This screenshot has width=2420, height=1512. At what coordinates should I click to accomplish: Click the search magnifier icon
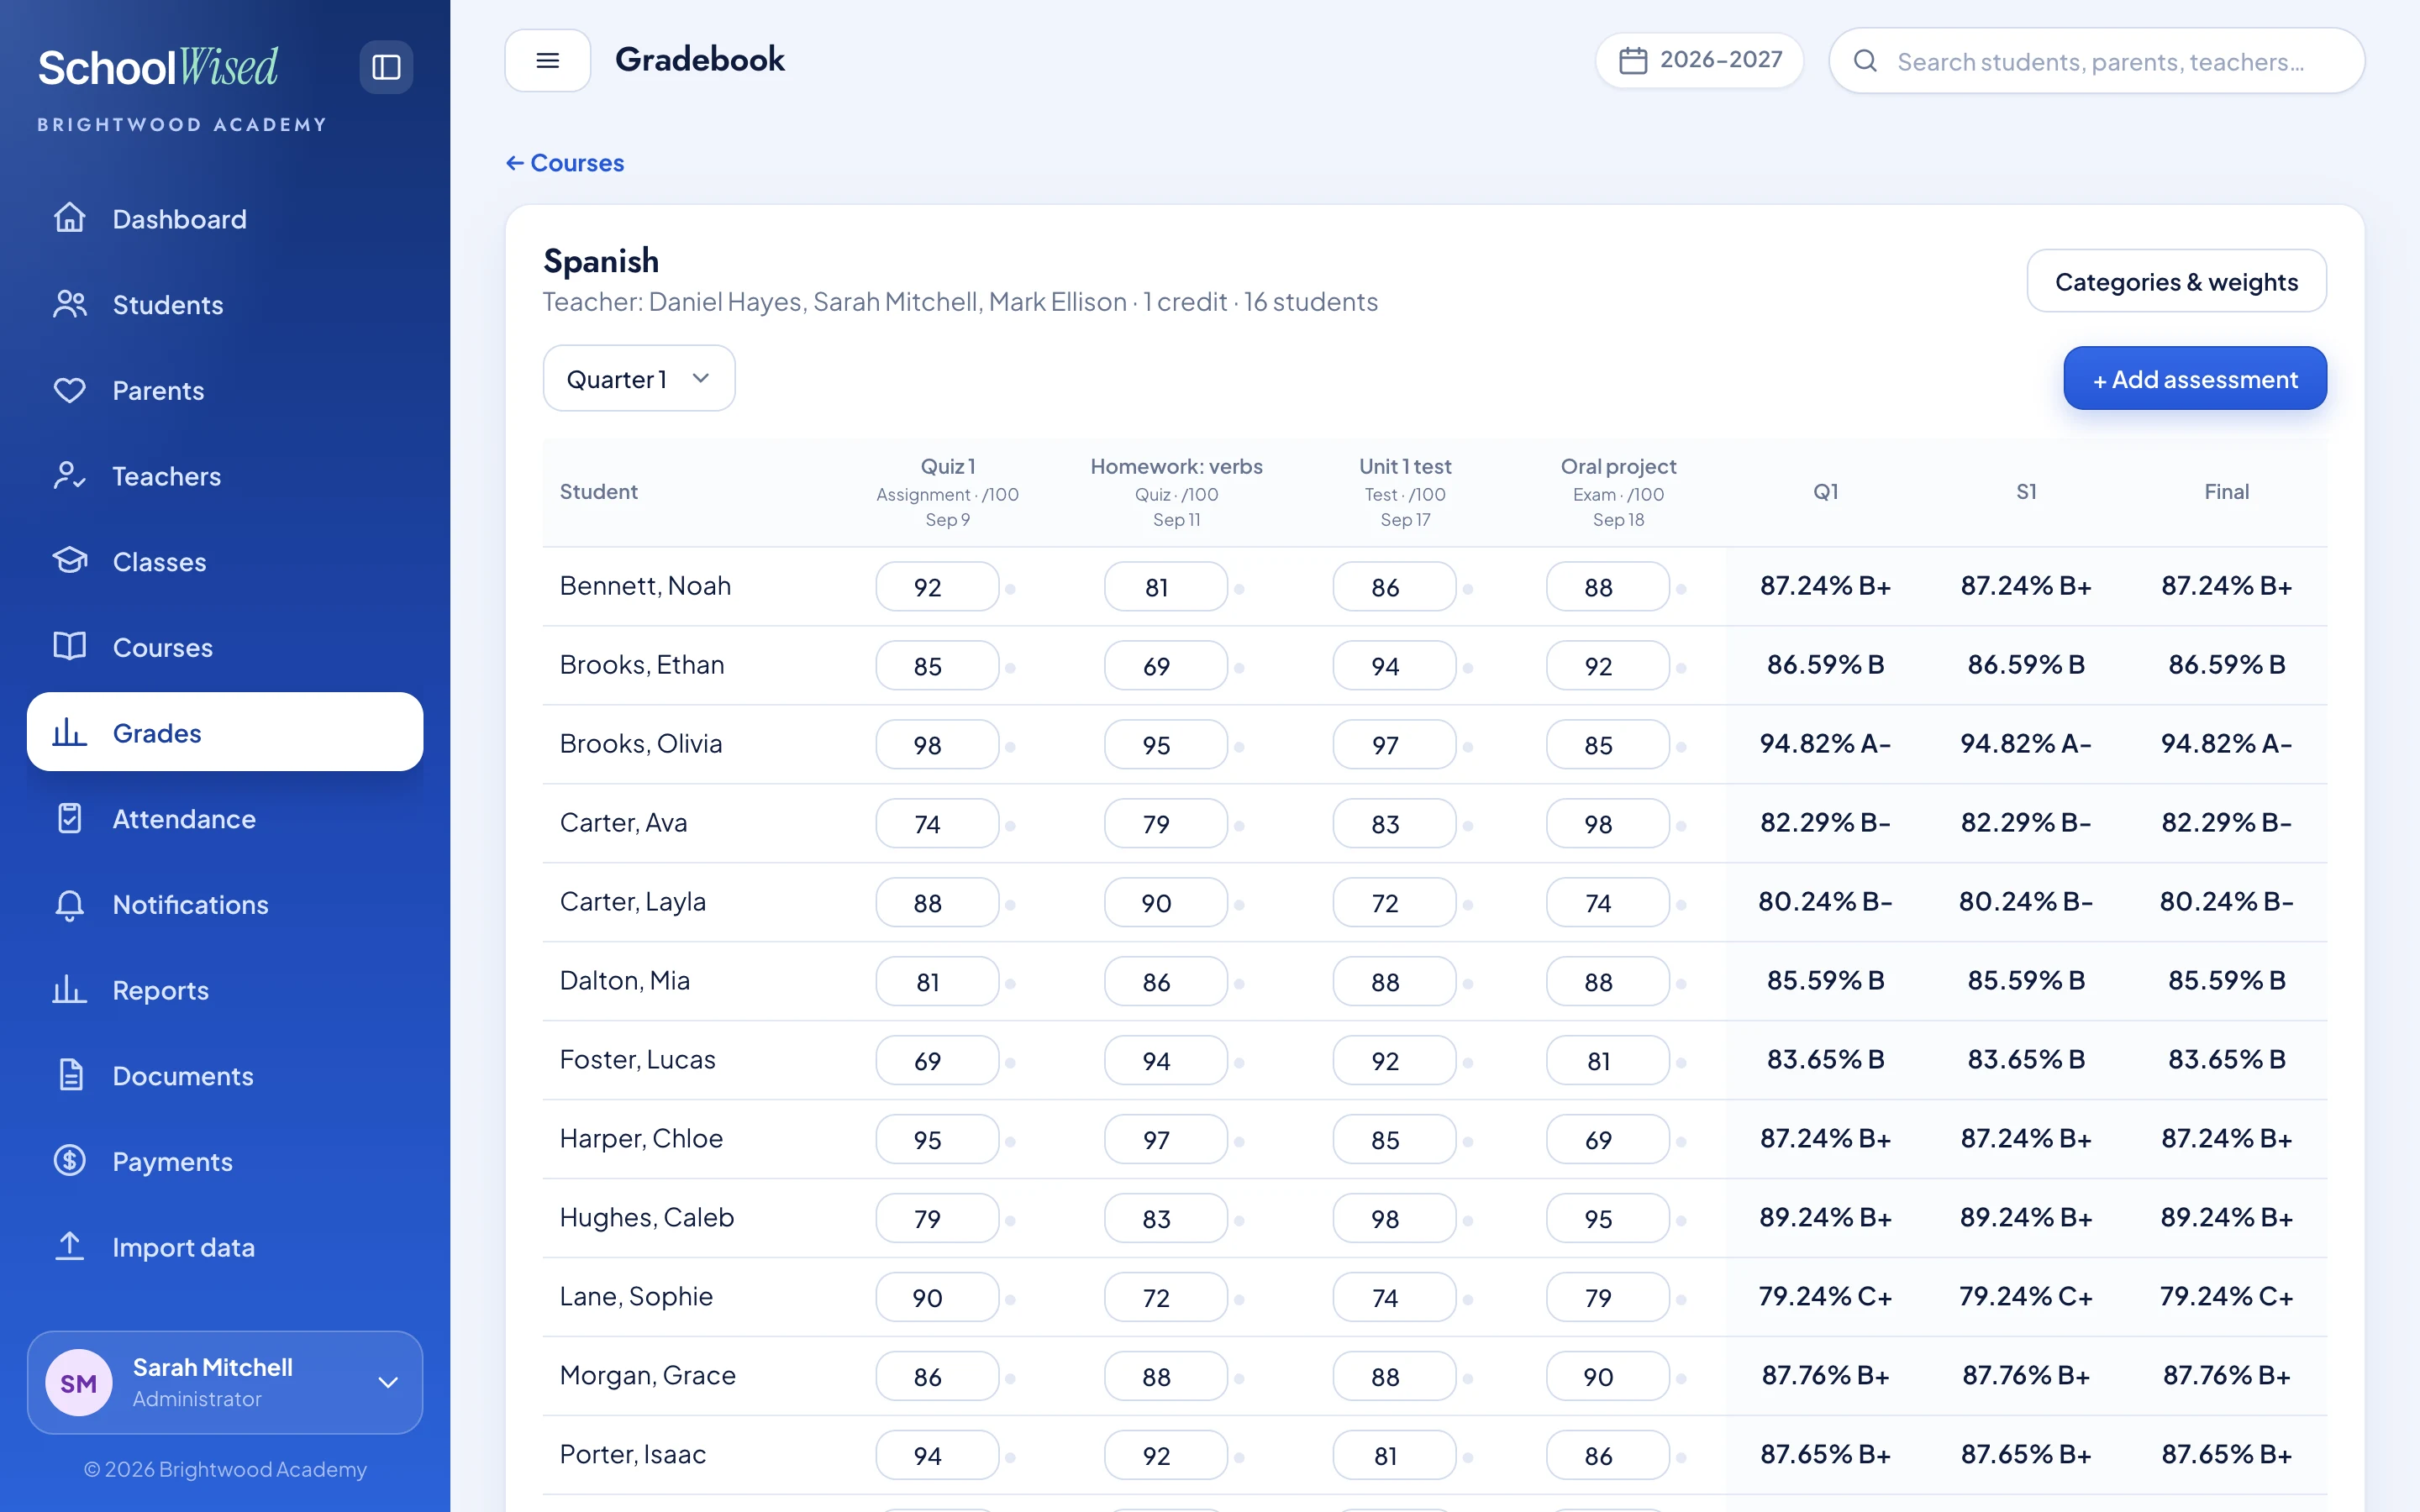[1865, 61]
